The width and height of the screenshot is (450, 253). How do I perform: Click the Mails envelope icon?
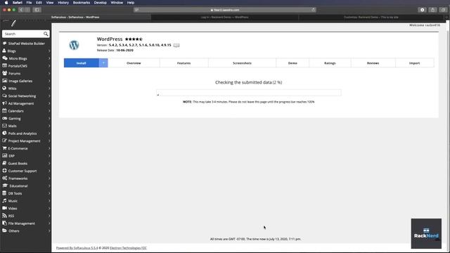click(5, 126)
